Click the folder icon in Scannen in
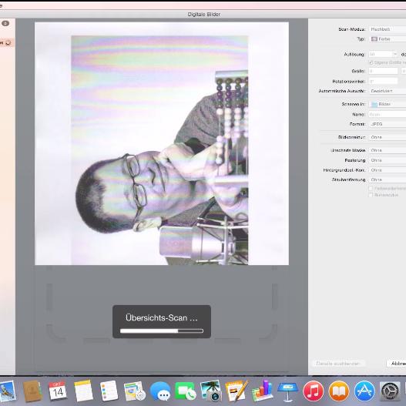This screenshot has width=406, height=406. pos(374,104)
